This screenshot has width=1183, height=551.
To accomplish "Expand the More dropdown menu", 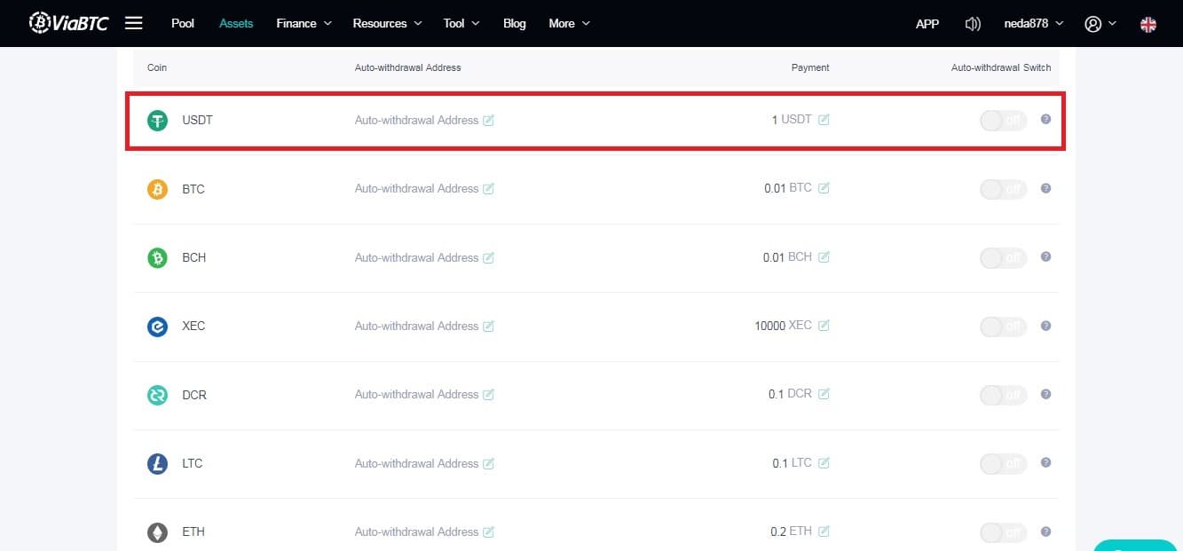I will (569, 23).
